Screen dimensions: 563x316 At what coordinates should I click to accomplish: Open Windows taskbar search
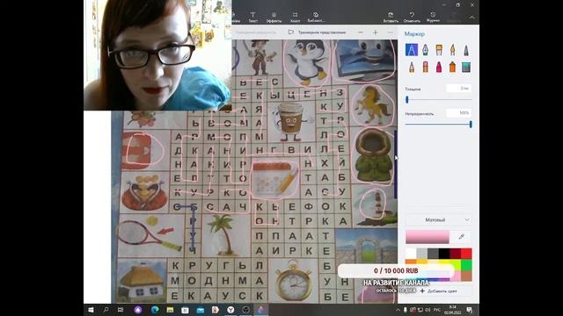(106, 310)
